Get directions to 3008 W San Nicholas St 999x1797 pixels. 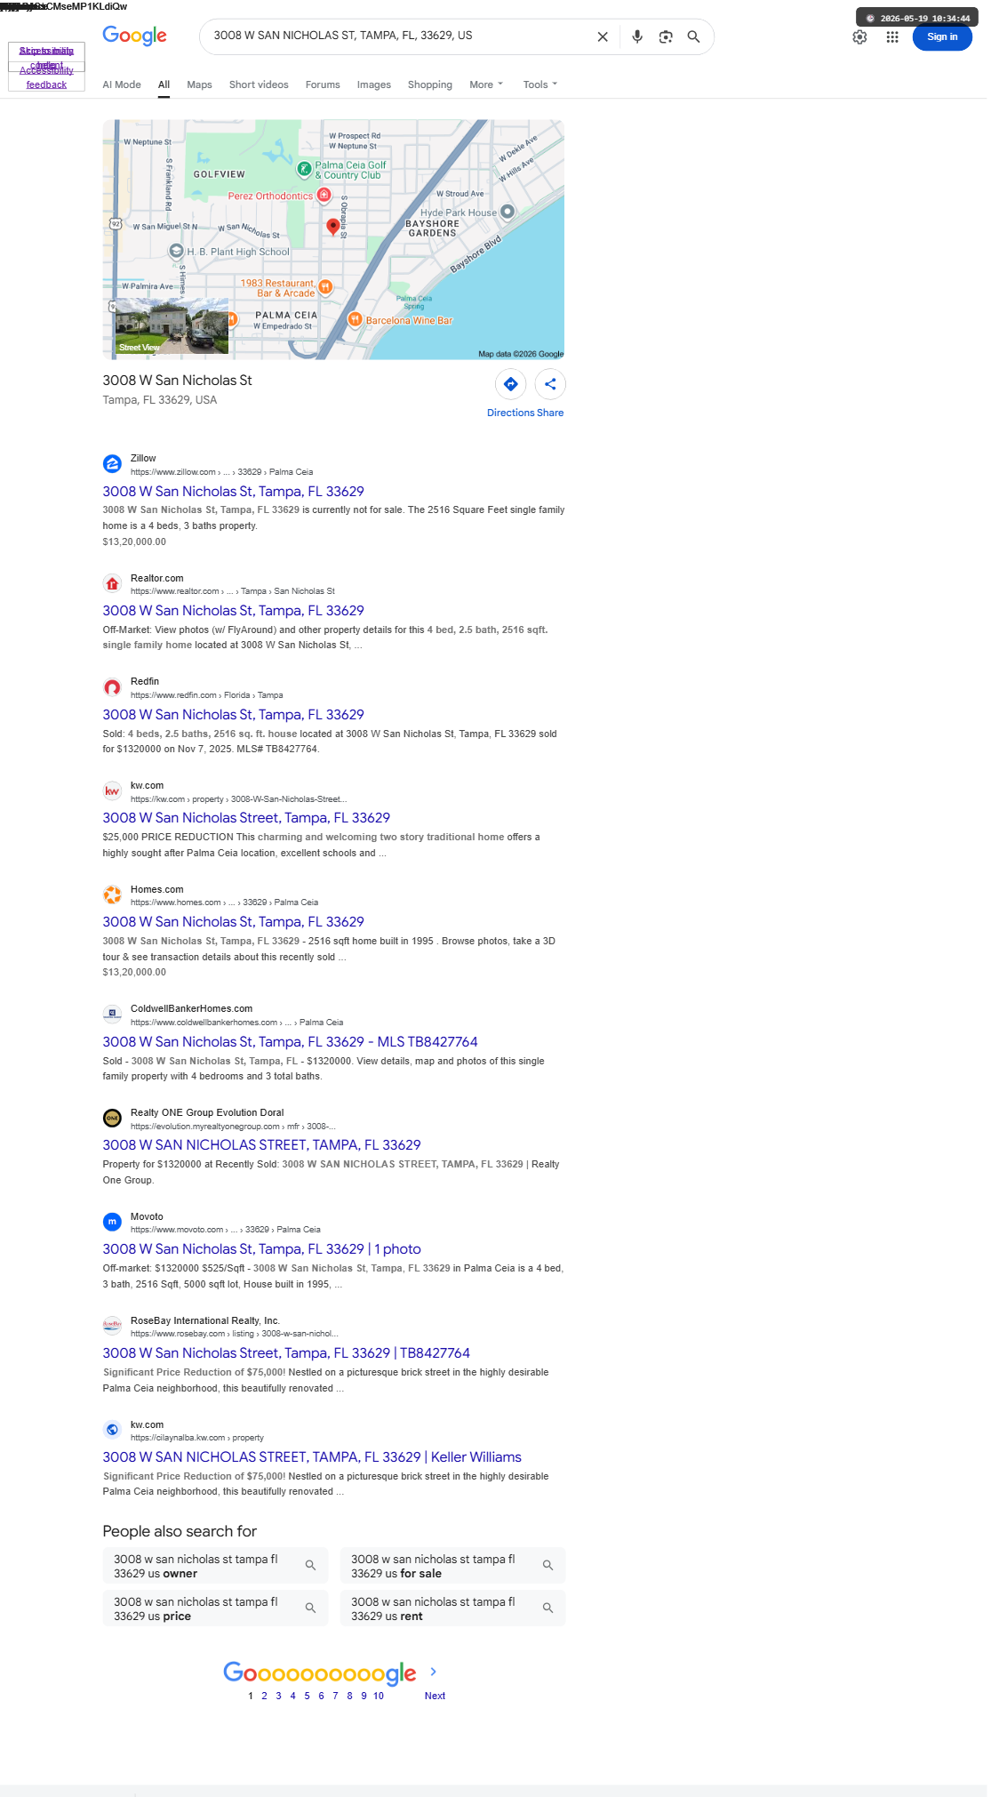click(511, 384)
